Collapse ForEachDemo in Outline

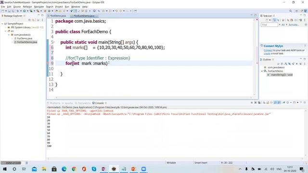[262, 71]
